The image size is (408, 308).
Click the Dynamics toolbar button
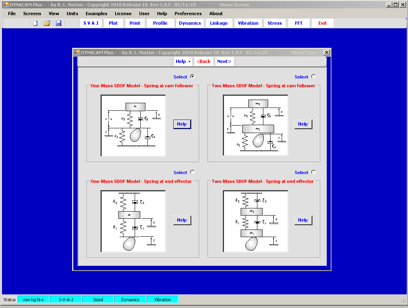190,23
